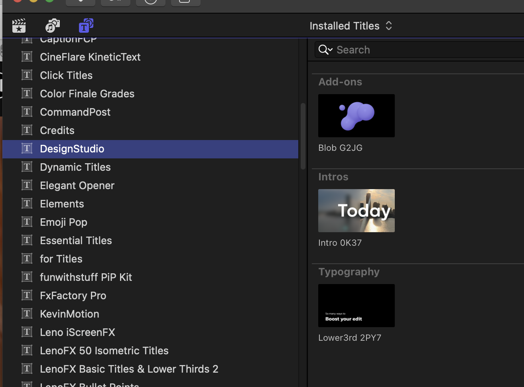524x387 pixels.
Task: Click the title icon beside Emoji Pop
Action: [x=27, y=222]
